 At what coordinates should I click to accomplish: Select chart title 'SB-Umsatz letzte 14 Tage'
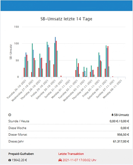pos(66,19)
